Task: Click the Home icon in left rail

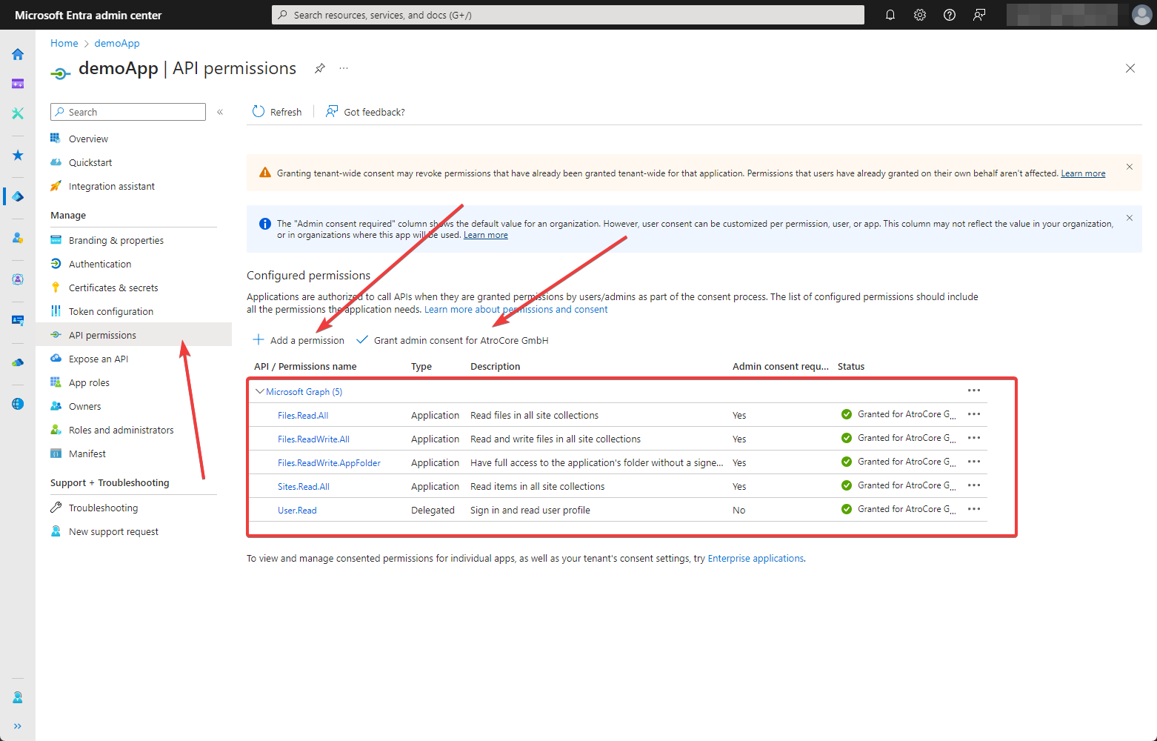Action: (18, 54)
